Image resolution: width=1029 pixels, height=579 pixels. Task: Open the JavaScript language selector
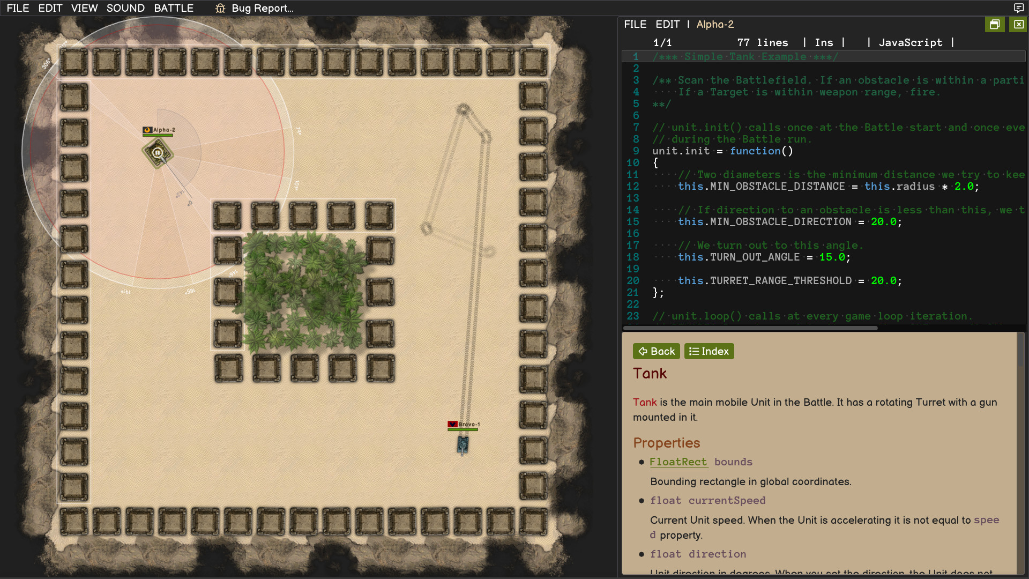(910, 42)
